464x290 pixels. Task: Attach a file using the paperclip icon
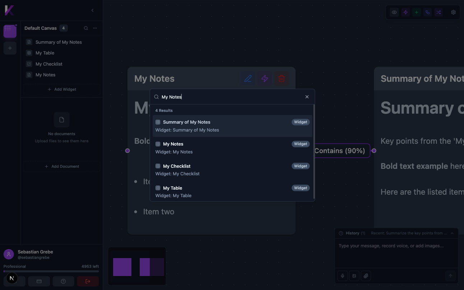click(366, 276)
